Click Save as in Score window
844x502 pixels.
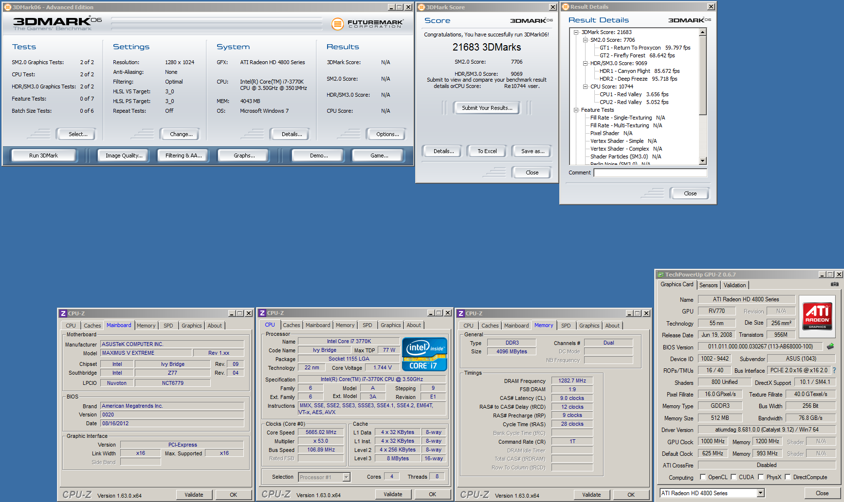point(532,151)
